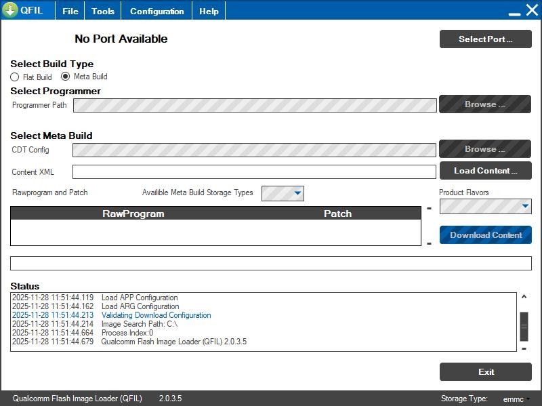542x406 pixels.
Task: Minimize the QFIL window
Action: tap(515, 14)
